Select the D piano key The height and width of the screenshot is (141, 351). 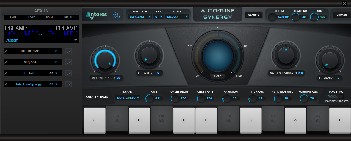139,120
